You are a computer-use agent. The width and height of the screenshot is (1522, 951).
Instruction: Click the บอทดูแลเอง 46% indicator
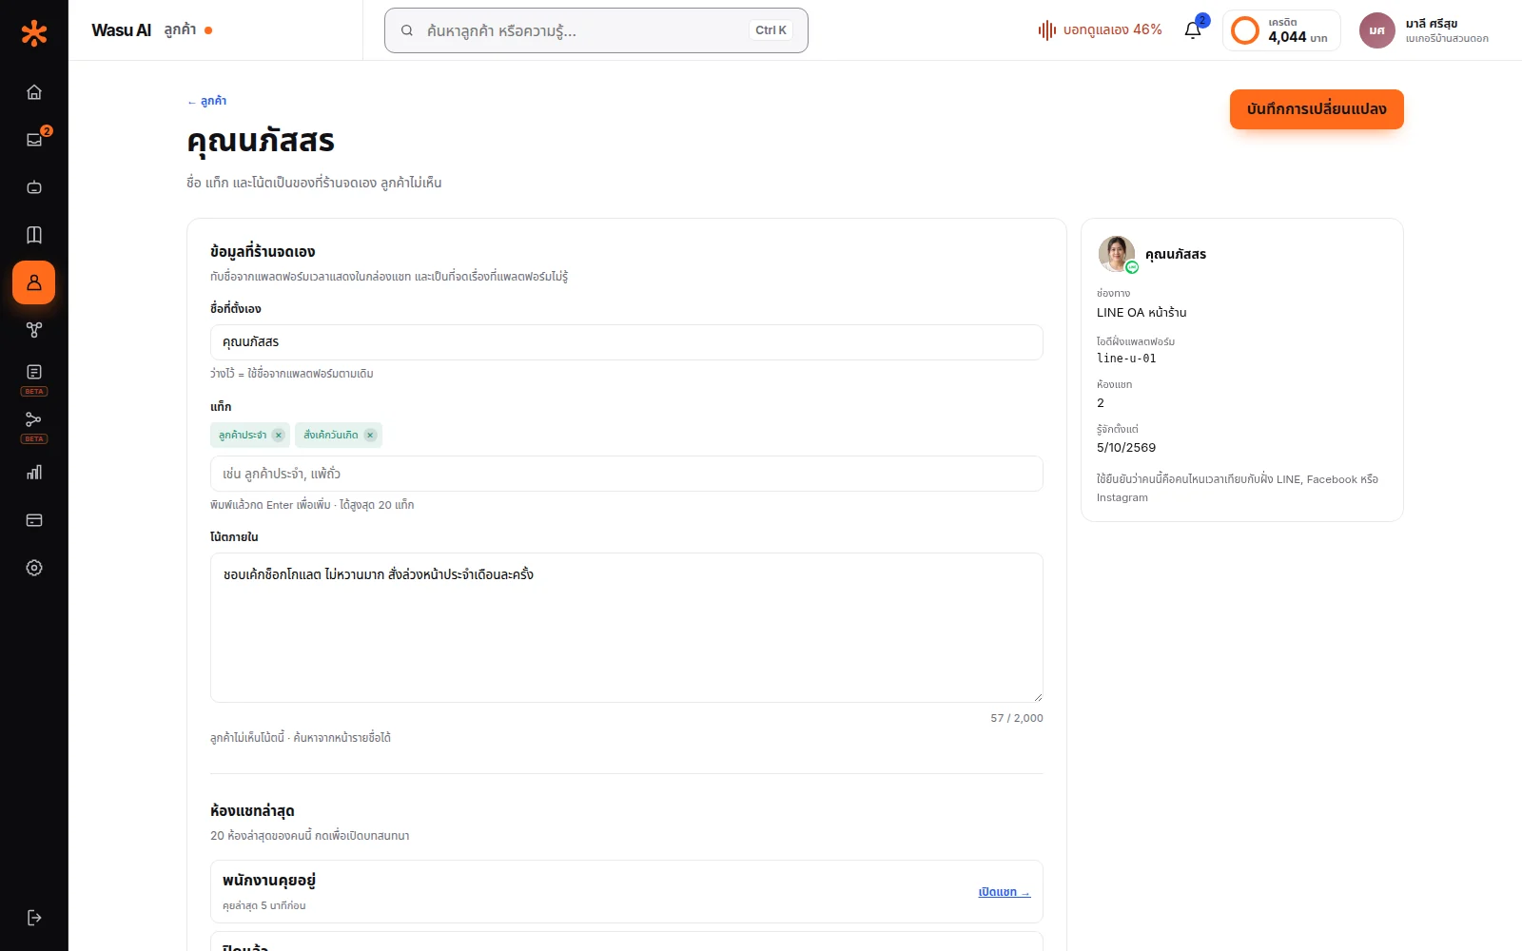(x=1100, y=30)
